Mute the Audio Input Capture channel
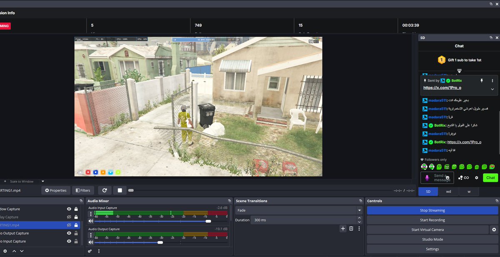Screen dimensions: 500x257 tap(91, 221)
